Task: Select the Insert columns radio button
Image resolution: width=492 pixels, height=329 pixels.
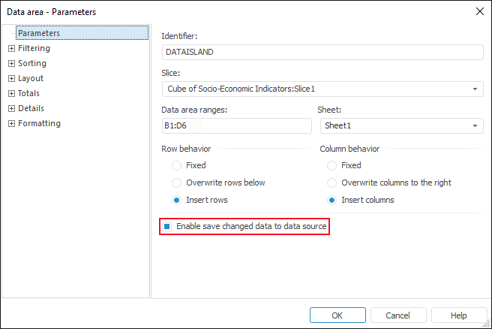Action: point(332,200)
